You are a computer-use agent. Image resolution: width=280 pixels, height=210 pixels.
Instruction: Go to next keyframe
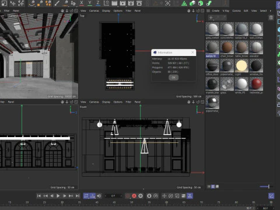(x=71, y=196)
